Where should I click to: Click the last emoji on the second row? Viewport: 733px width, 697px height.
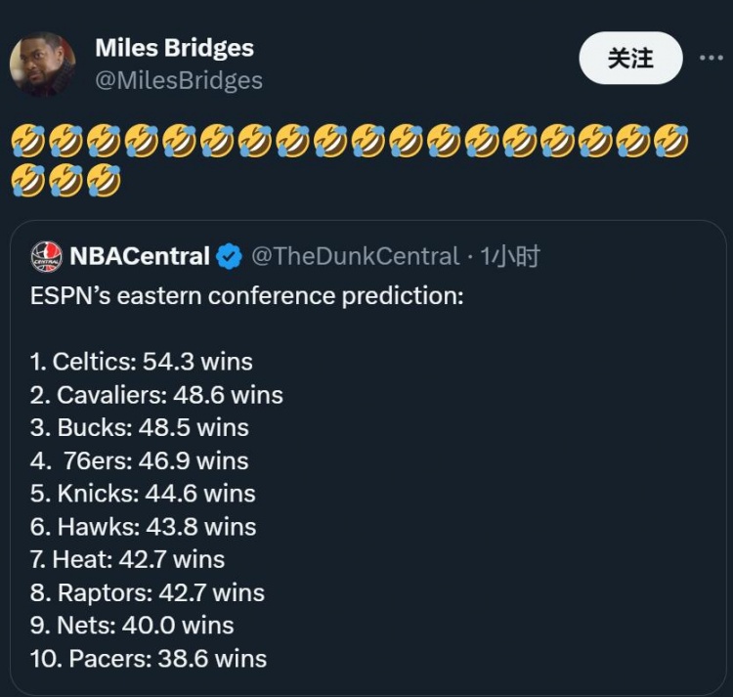coord(104,180)
